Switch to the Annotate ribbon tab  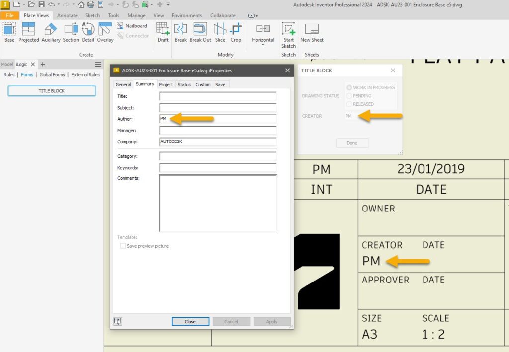(x=67, y=15)
